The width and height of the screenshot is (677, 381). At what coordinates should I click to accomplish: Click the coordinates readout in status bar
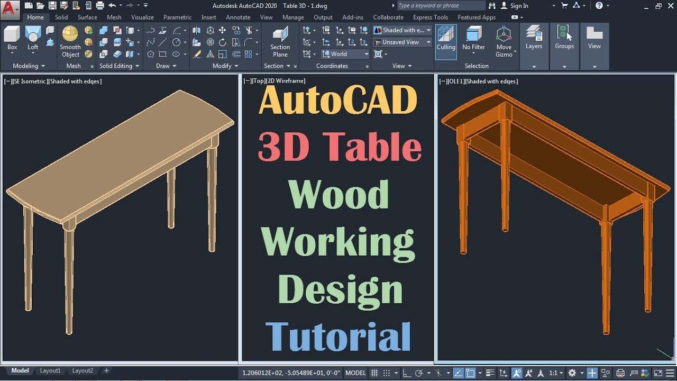[291, 373]
